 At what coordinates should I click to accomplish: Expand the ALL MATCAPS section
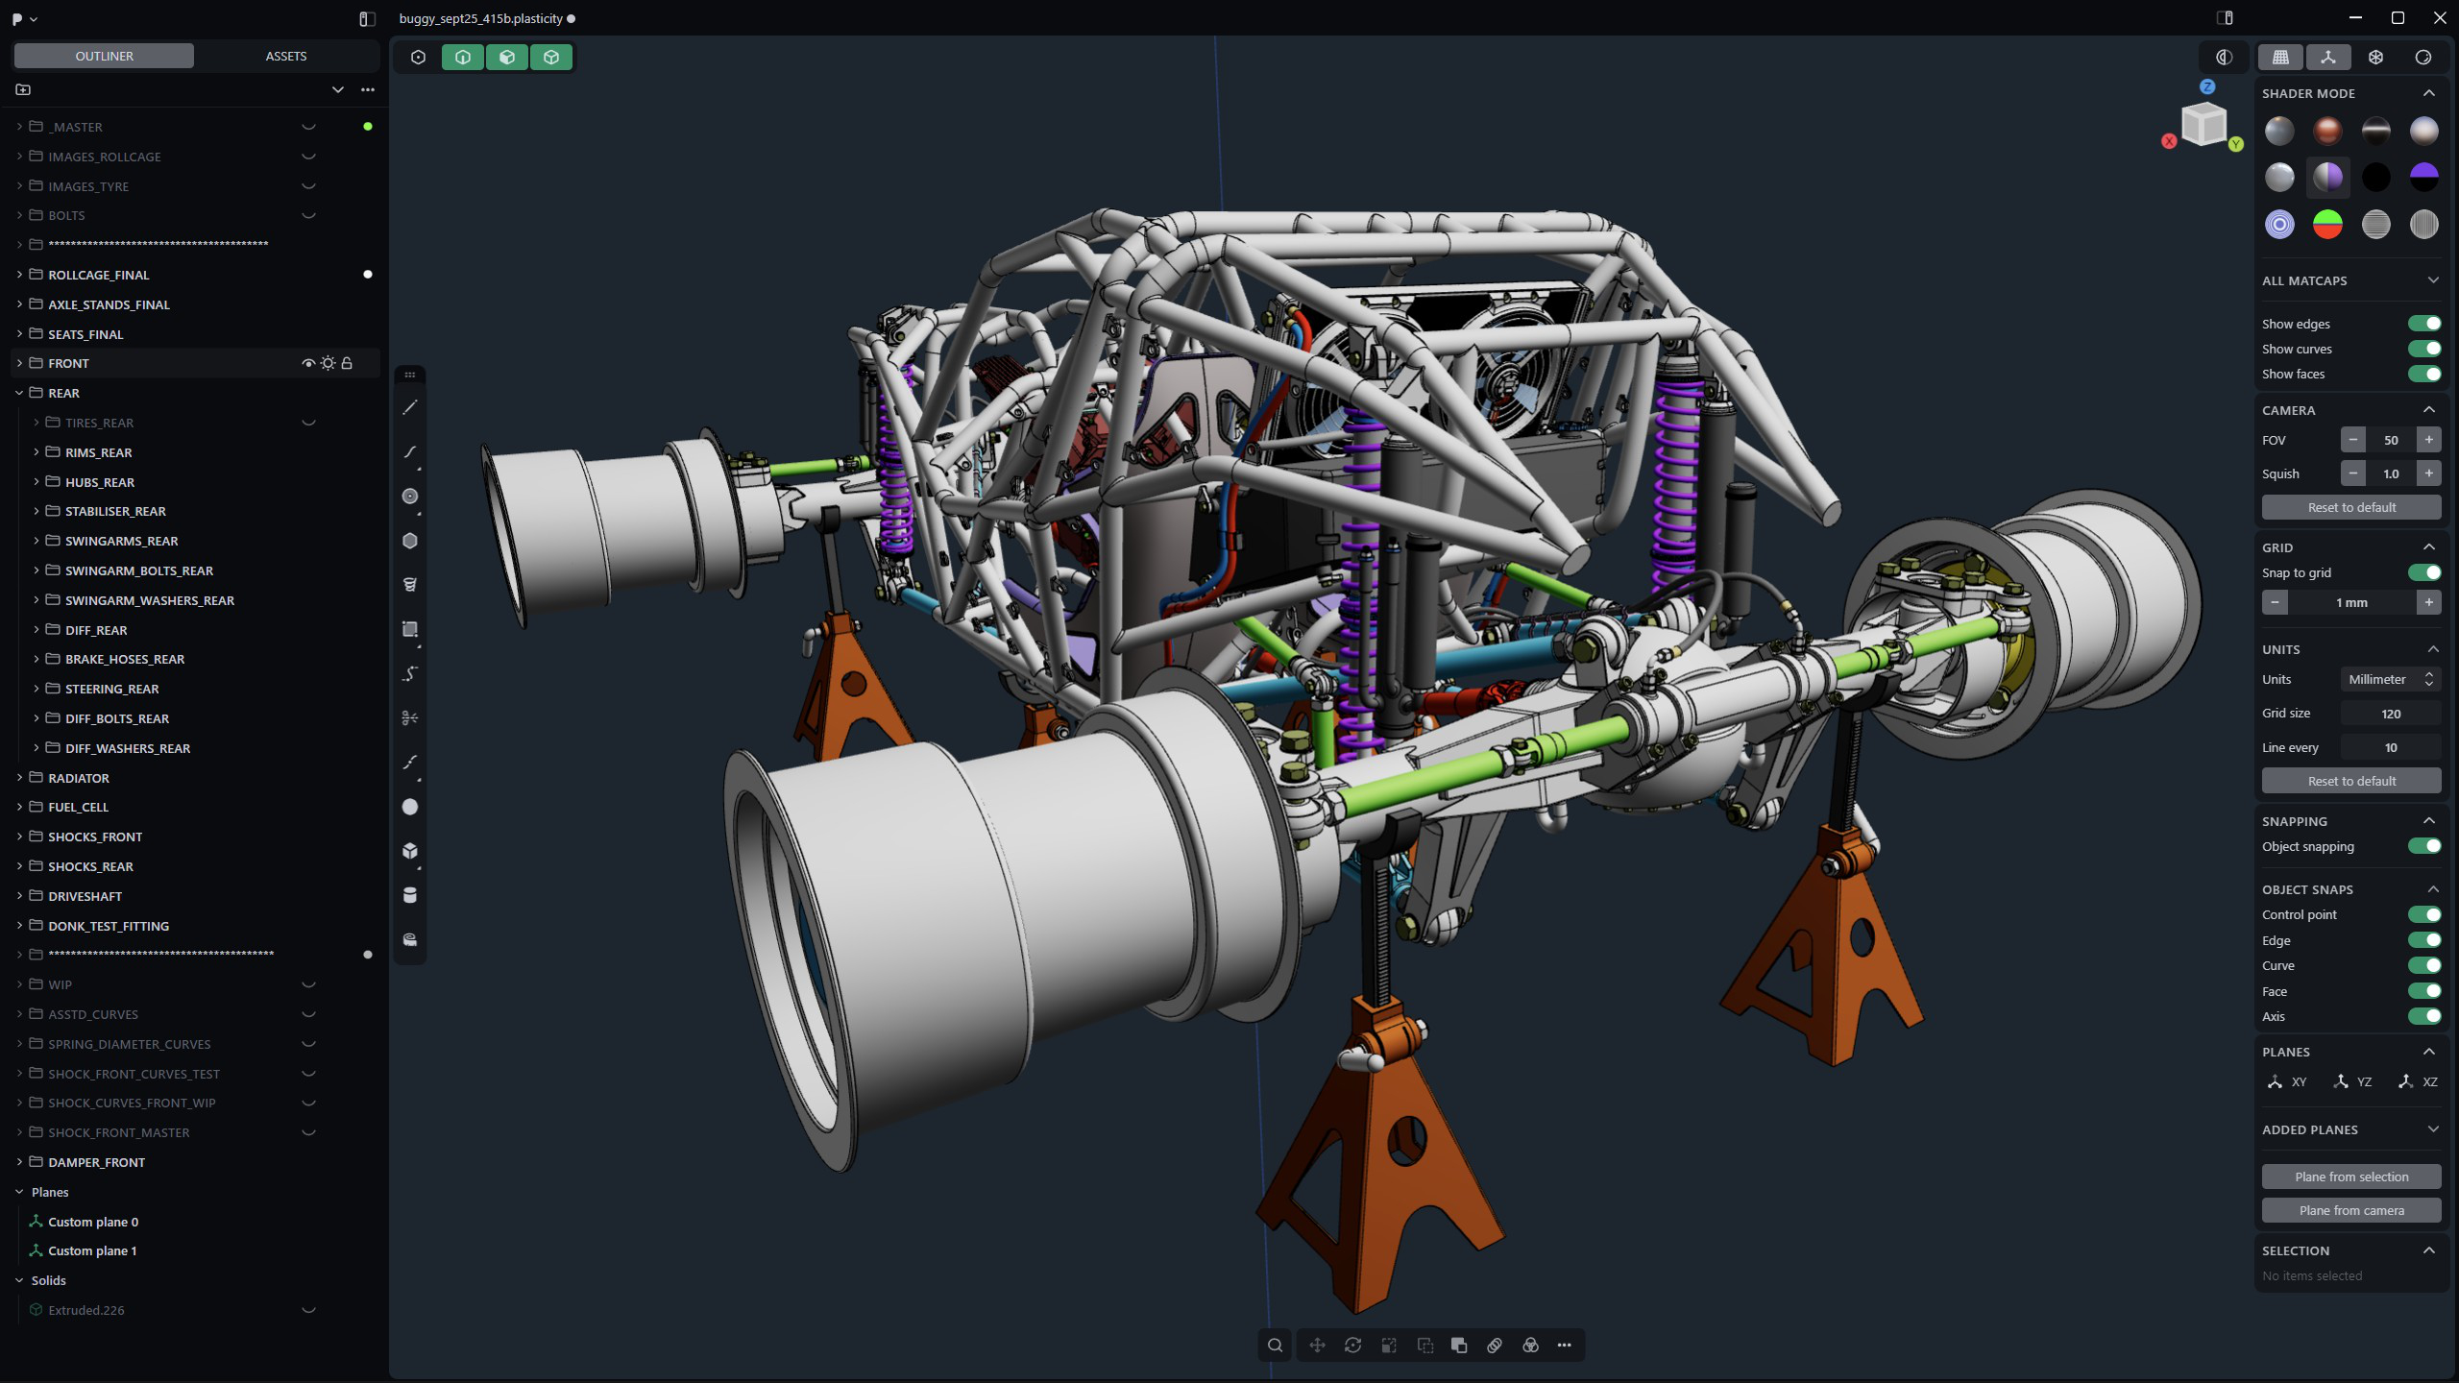pyautogui.click(x=2432, y=280)
